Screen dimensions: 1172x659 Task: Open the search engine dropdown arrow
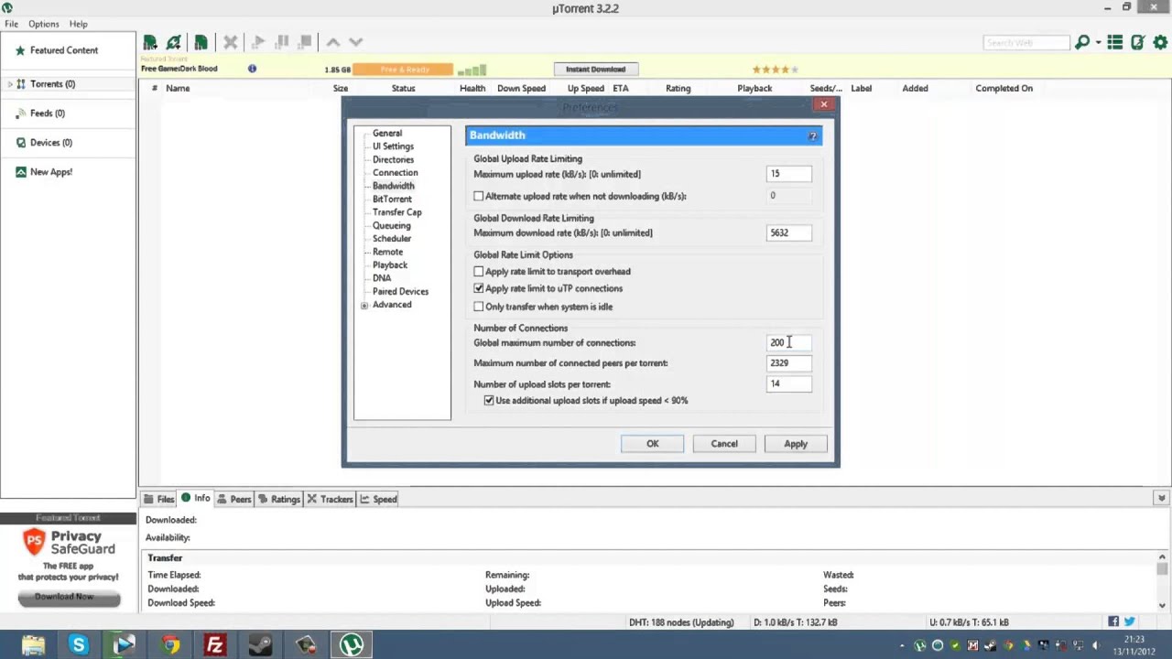(x=1097, y=43)
